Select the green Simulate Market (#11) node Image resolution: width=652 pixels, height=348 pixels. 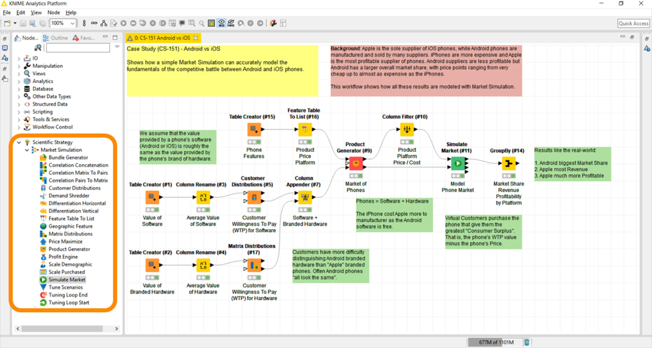click(x=458, y=163)
